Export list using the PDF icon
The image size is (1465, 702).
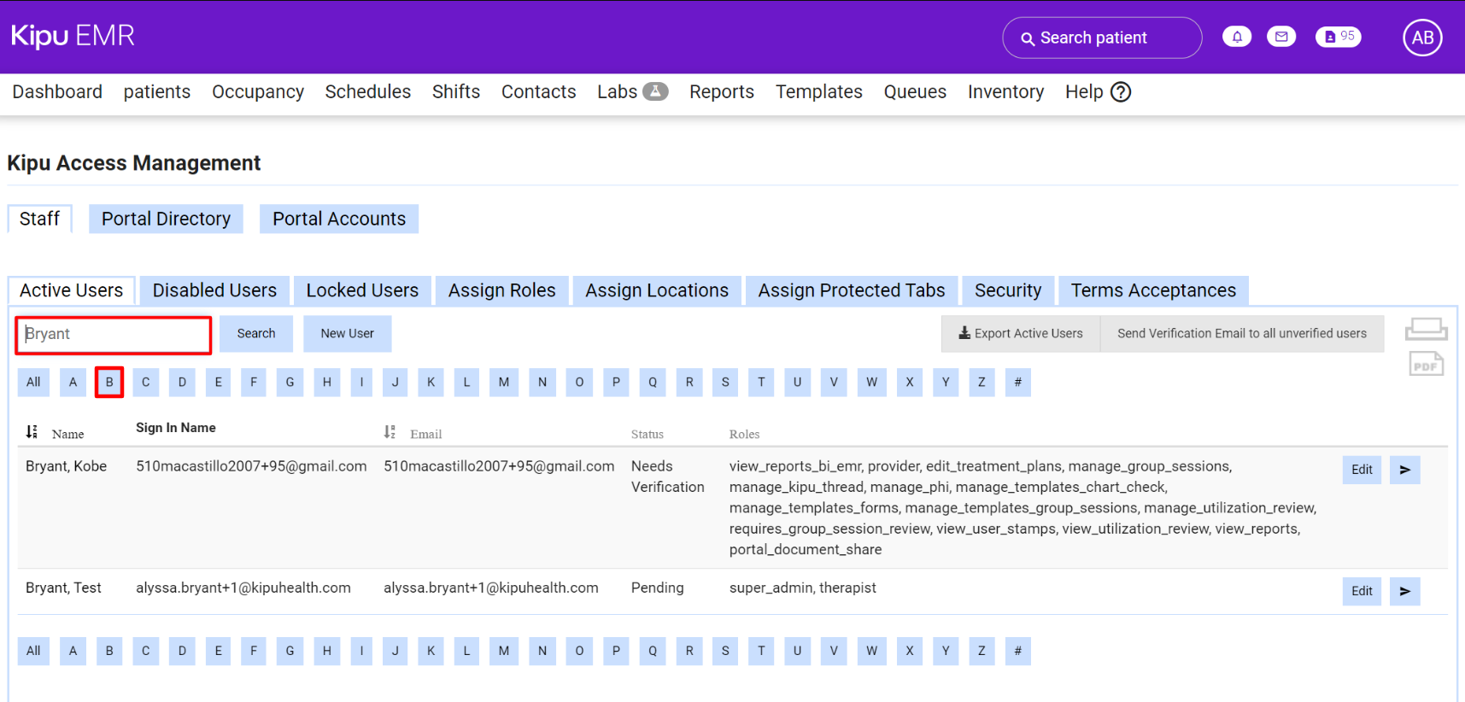coord(1426,364)
